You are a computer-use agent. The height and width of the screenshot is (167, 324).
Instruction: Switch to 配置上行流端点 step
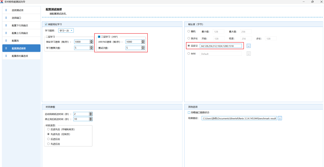(21, 33)
